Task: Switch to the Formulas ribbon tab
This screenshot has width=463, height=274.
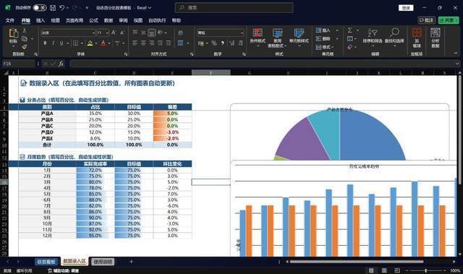Action: 93,20
